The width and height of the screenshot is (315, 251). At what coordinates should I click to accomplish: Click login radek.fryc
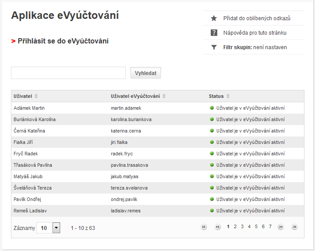click(x=122, y=154)
